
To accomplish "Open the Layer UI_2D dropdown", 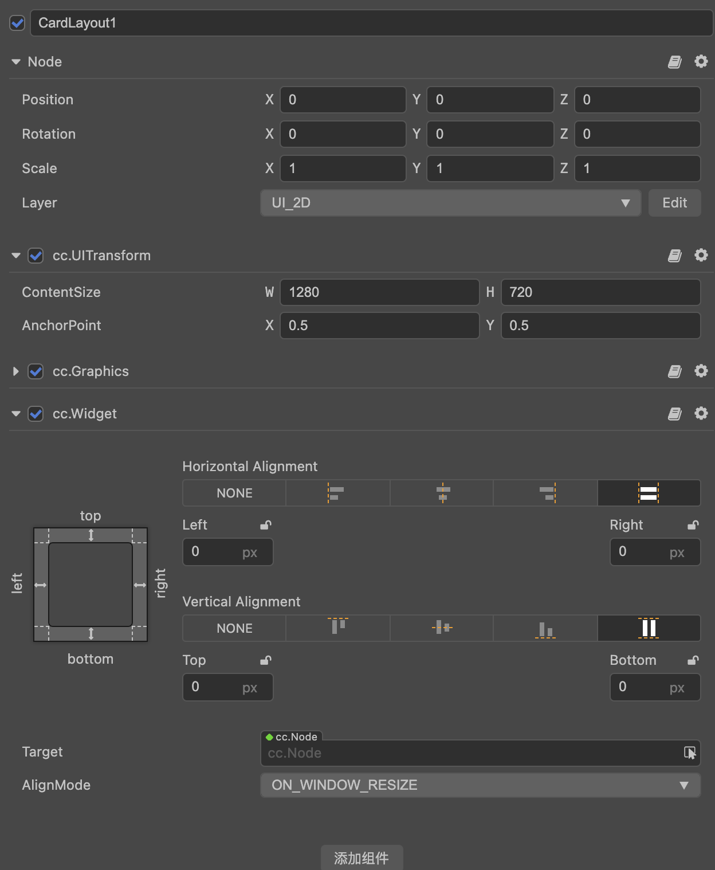I will click(x=450, y=203).
